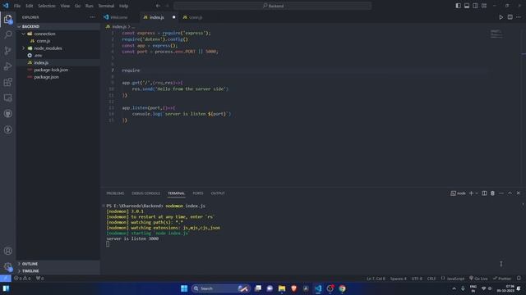Open package.json in explorer
The height and width of the screenshot is (295, 526).
tap(58, 77)
